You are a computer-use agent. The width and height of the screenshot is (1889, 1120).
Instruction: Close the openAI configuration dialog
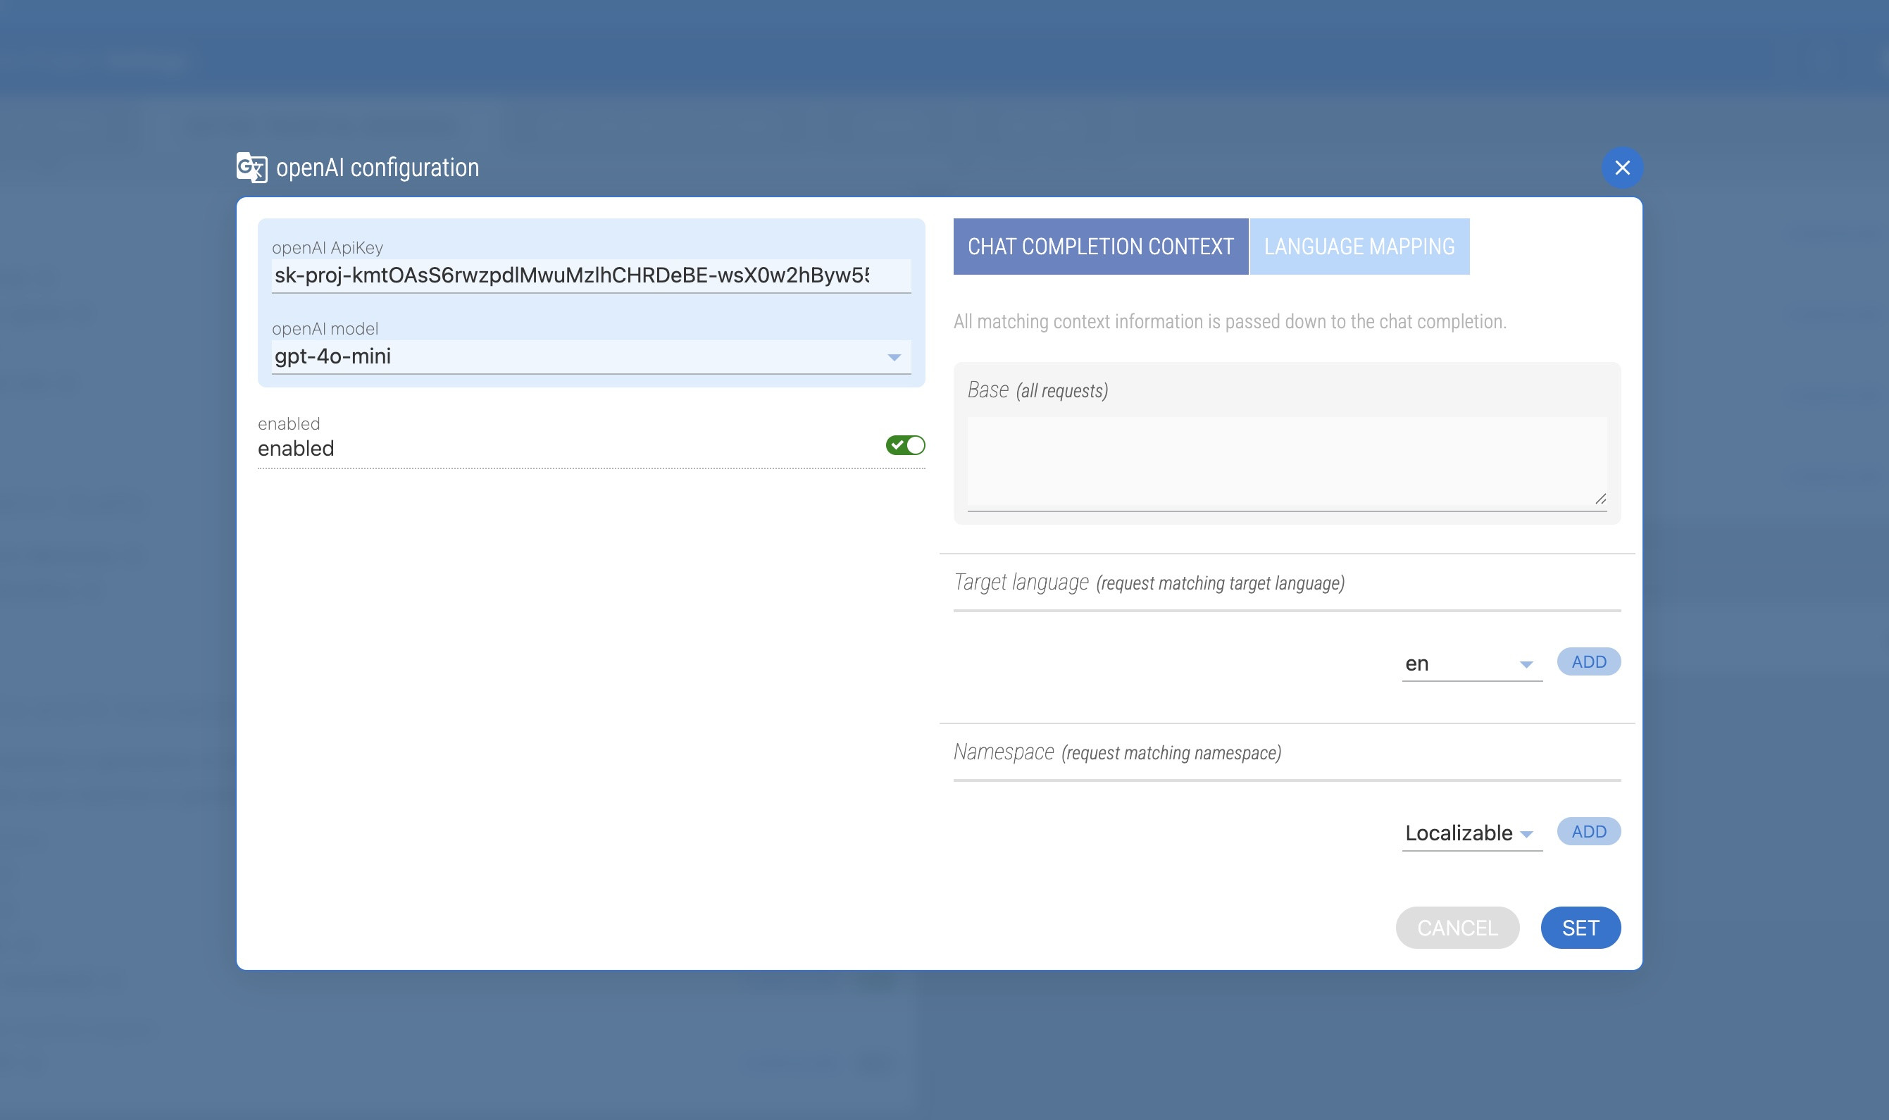[1622, 168]
